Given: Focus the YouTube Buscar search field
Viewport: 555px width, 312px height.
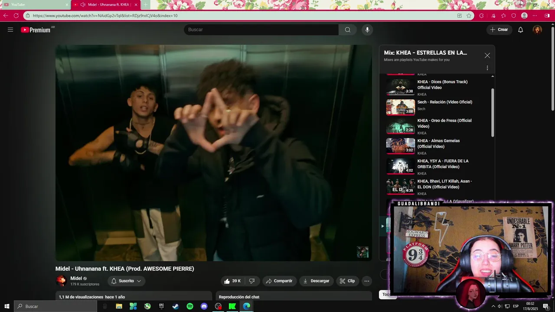Looking at the screenshot, I should 261,29.
